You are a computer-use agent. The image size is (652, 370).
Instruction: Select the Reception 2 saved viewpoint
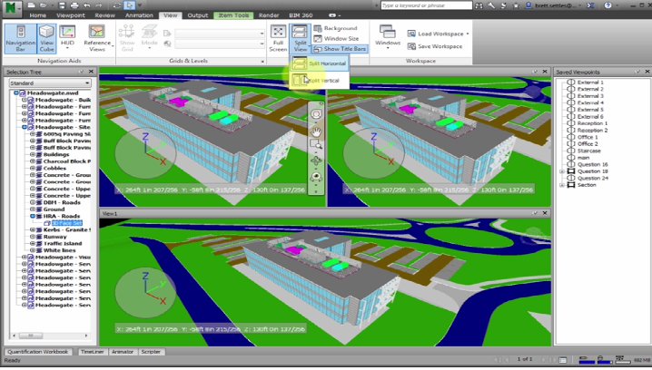click(x=592, y=130)
